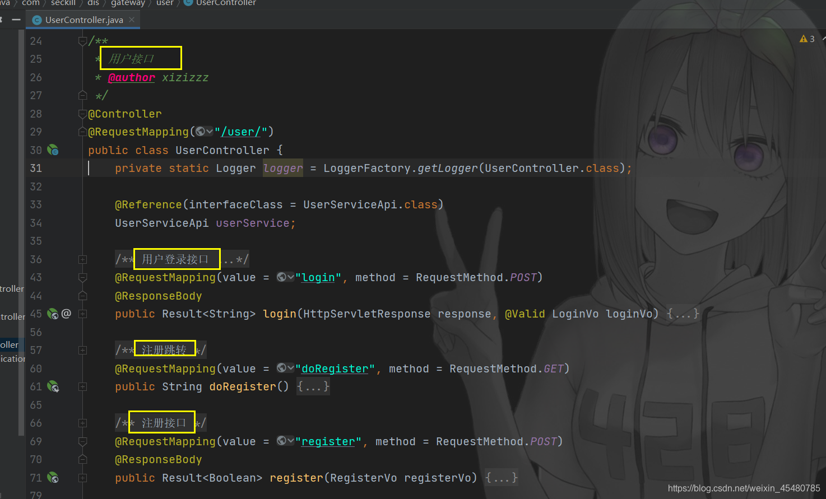Click the request mapping gutter icon on line 45
The width and height of the screenshot is (826, 499).
coord(53,314)
